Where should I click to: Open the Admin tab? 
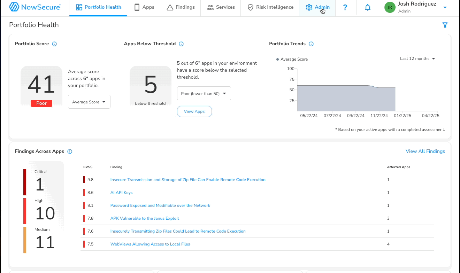point(317,7)
